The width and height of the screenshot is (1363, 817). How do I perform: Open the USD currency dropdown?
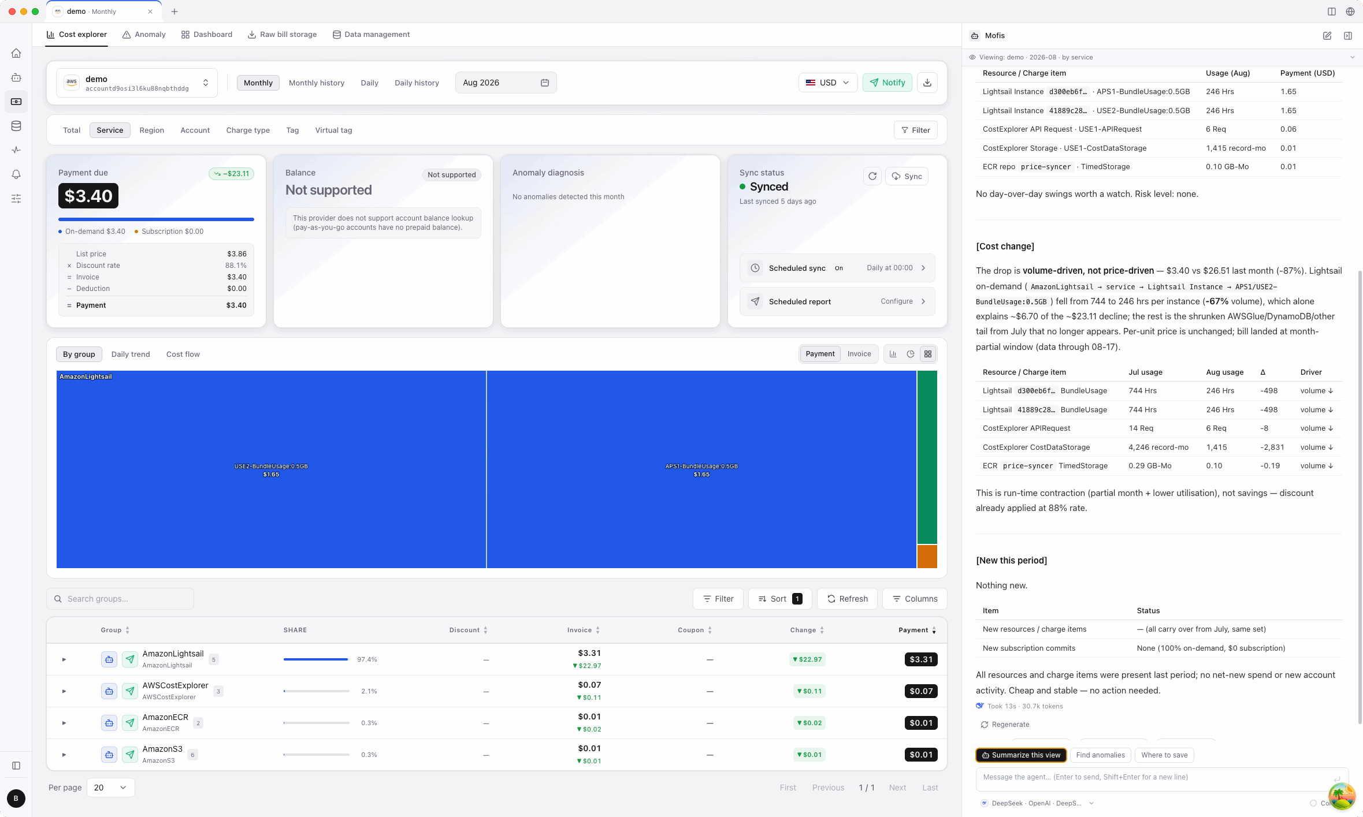827,83
